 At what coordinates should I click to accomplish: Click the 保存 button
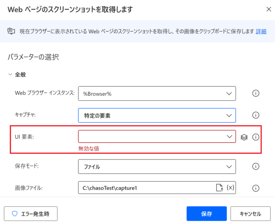click(x=207, y=214)
